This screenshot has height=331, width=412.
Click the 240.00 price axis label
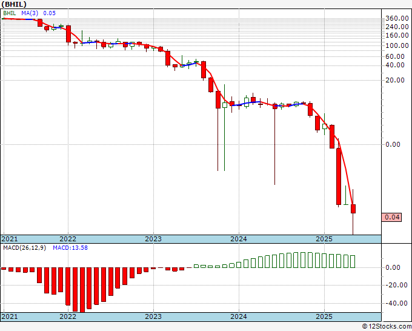point(397,27)
